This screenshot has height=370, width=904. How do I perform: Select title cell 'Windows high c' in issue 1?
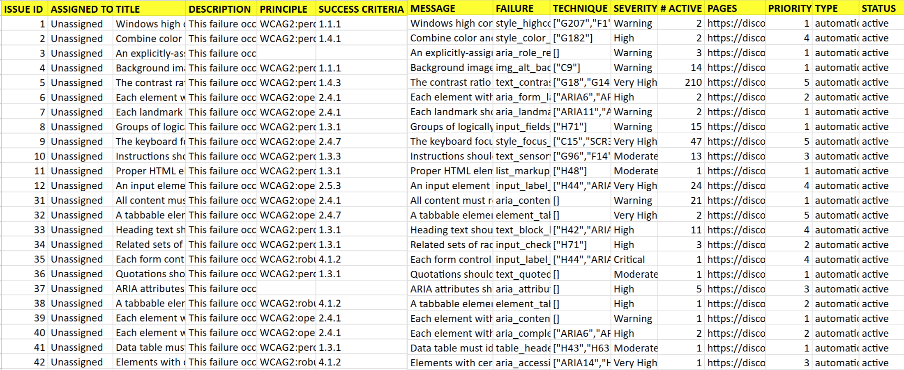click(x=149, y=24)
